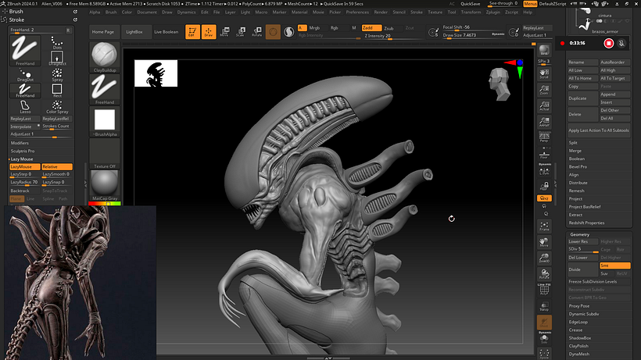This screenshot has height=360, width=641.
Task: Activate the Scale mode in top shelf
Action: (x=241, y=32)
